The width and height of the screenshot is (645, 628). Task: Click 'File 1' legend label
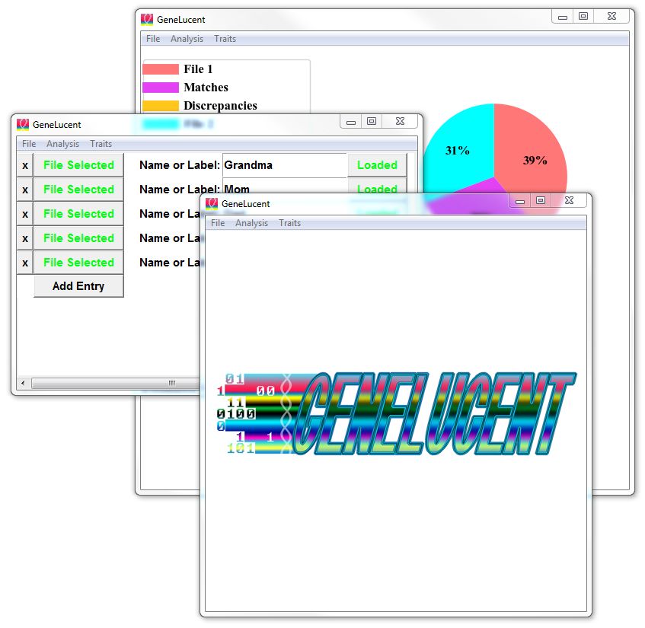(x=198, y=69)
